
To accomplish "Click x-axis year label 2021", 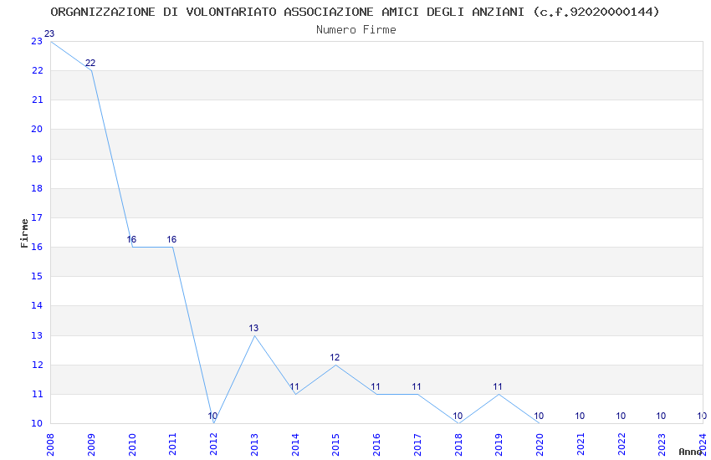I will (x=581, y=444).
